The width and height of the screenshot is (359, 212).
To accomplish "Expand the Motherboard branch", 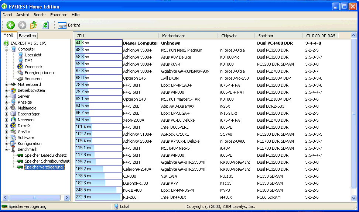I will coord(6,84).
